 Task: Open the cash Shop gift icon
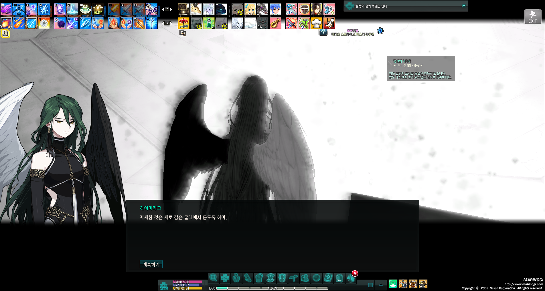point(339,278)
